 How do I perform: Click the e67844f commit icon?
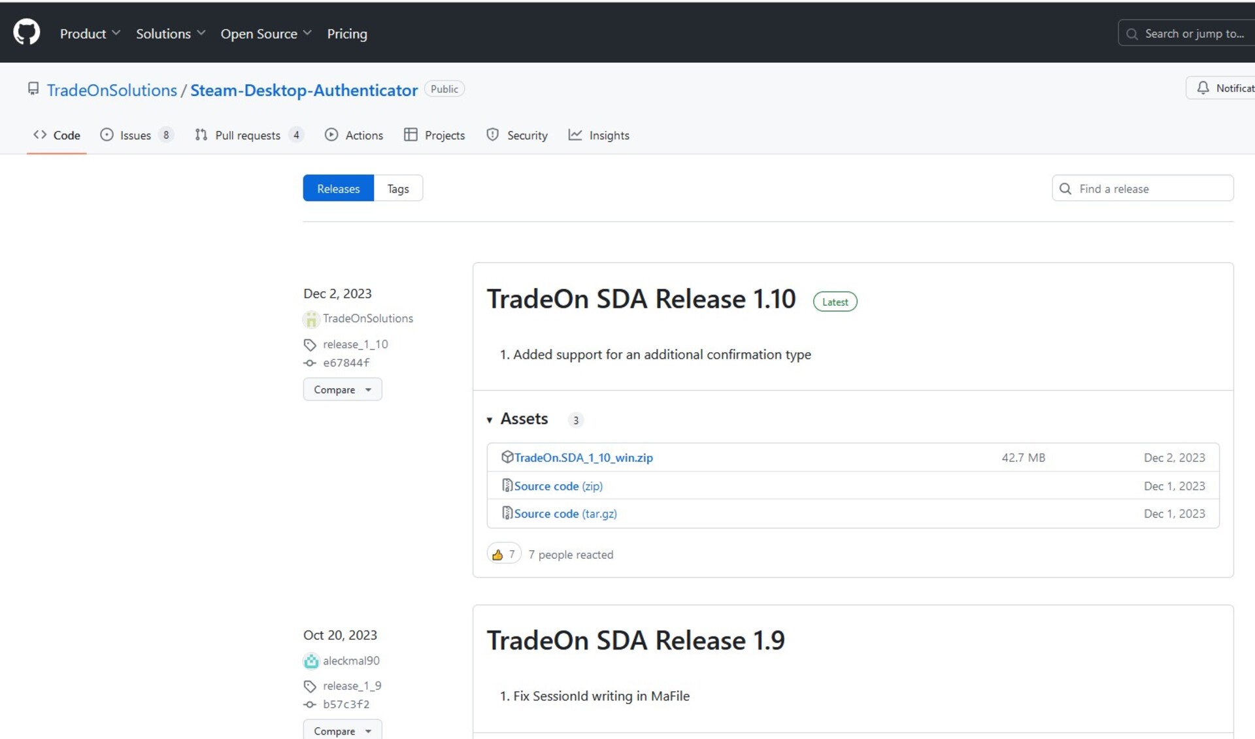[310, 363]
